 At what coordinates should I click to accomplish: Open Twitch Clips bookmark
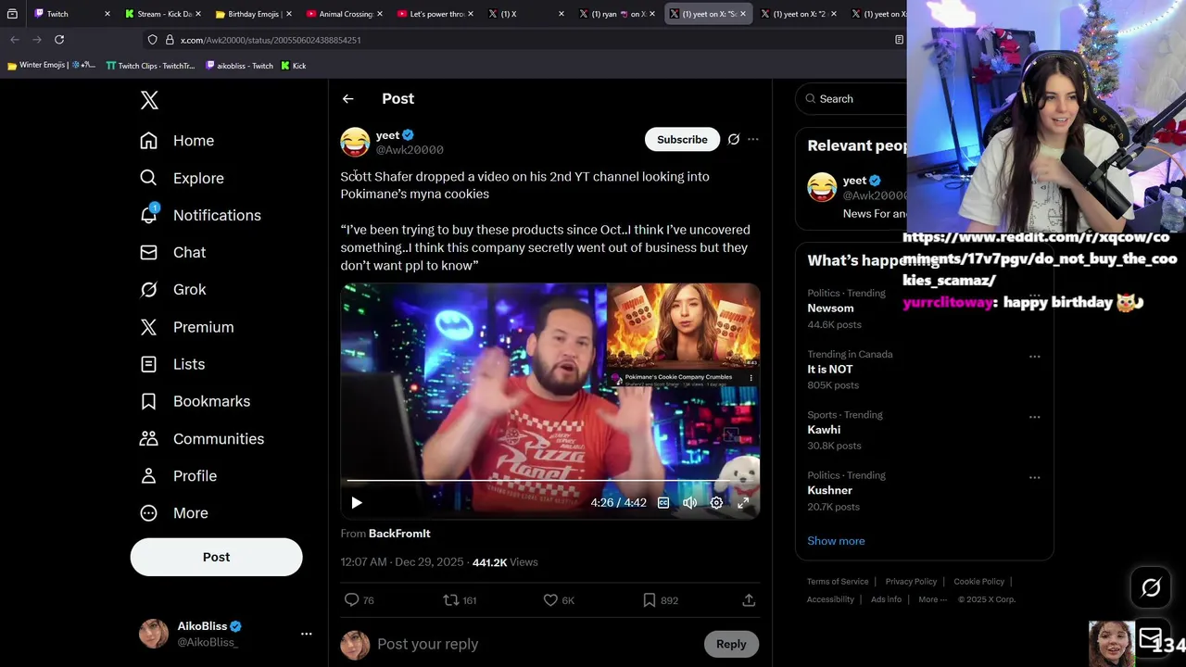click(151, 66)
